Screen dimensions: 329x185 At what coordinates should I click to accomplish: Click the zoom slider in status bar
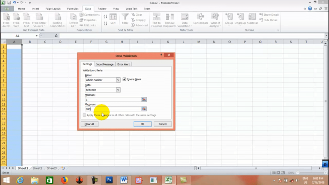click(311, 172)
